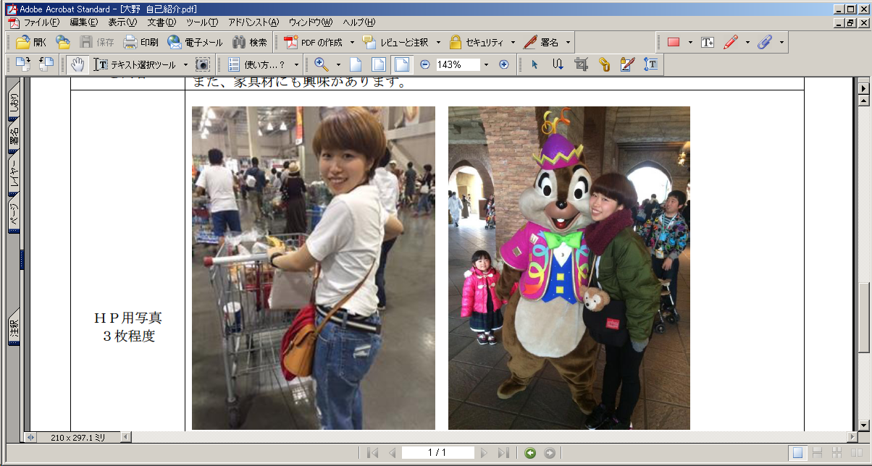Select the Article tool

[x=558, y=64]
